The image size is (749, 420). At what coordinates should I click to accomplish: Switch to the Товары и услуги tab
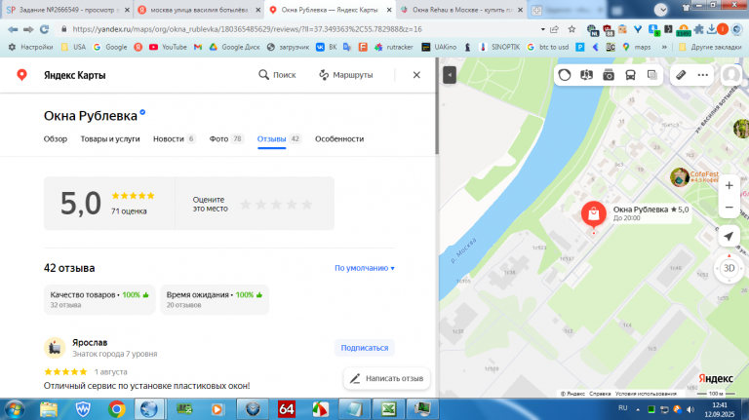pos(110,139)
